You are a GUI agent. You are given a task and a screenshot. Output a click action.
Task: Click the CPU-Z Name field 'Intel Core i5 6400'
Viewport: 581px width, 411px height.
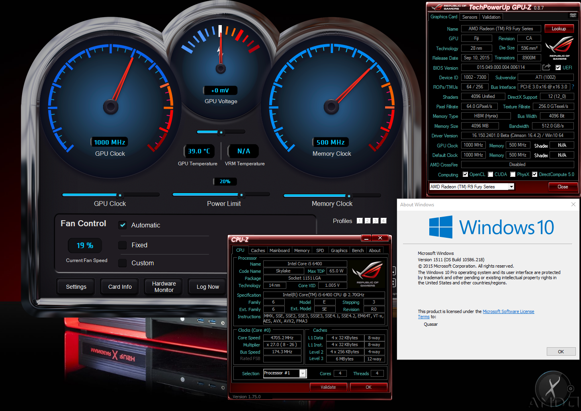click(x=305, y=264)
